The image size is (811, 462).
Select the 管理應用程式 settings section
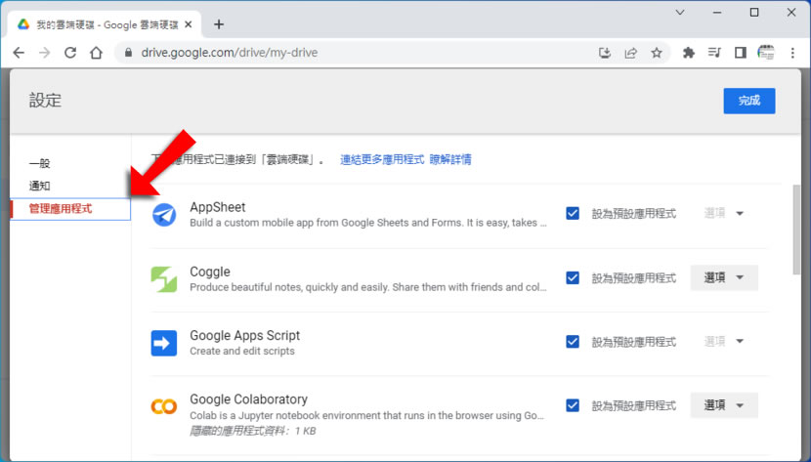point(70,209)
